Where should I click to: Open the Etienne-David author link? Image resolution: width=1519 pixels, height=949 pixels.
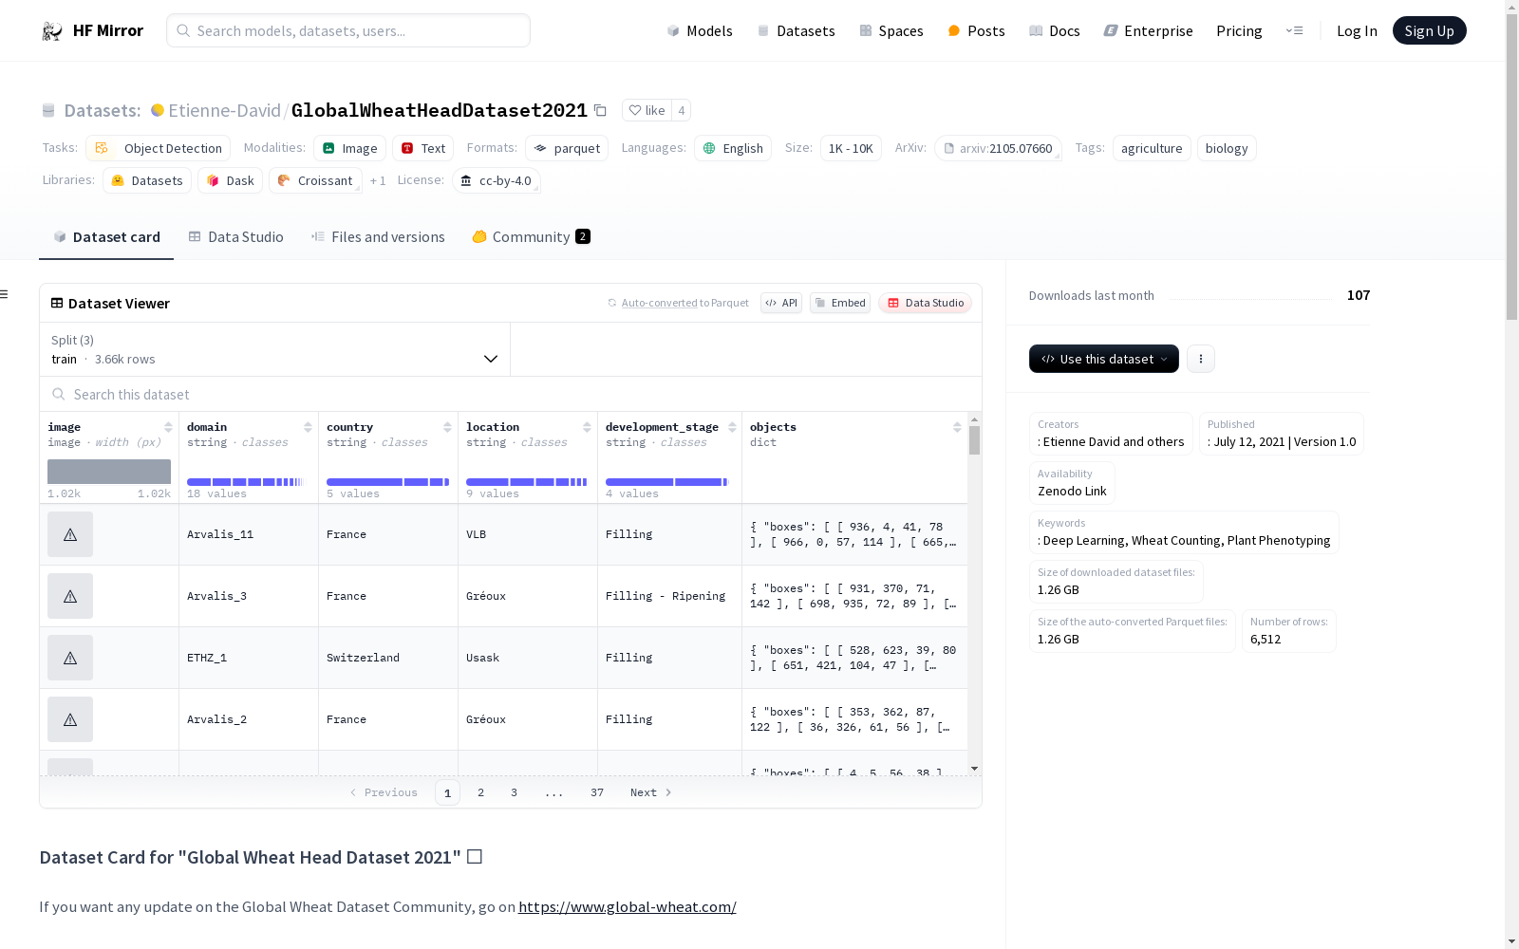point(224,110)
